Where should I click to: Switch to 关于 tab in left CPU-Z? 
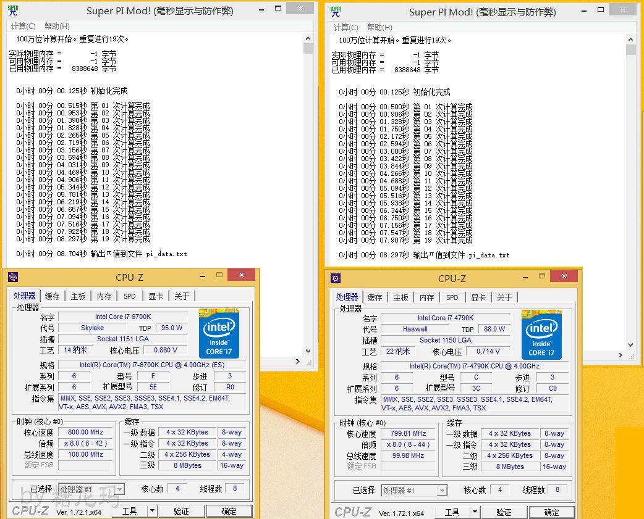point(182,296)
